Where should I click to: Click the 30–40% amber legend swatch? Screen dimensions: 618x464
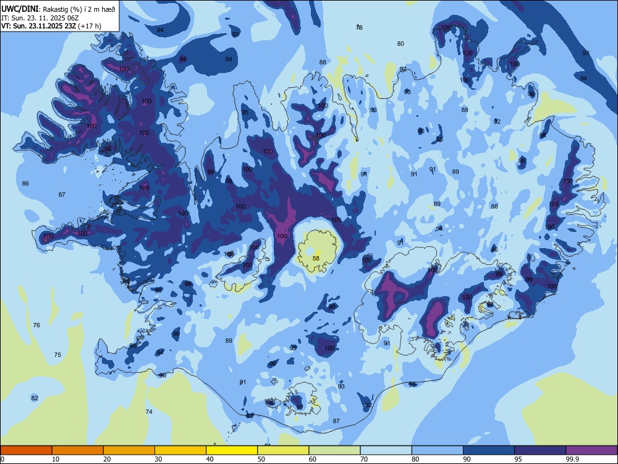click(x=180, y=450)
